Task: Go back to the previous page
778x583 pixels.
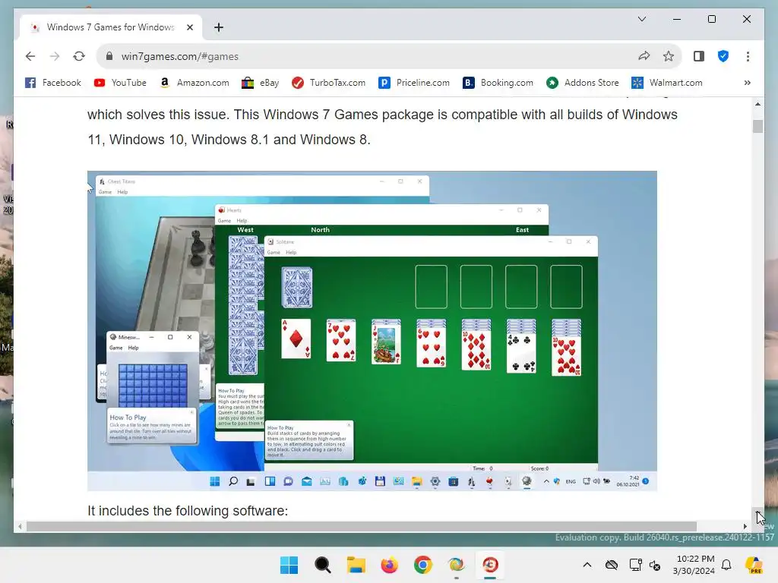Action: coord(30,56)
